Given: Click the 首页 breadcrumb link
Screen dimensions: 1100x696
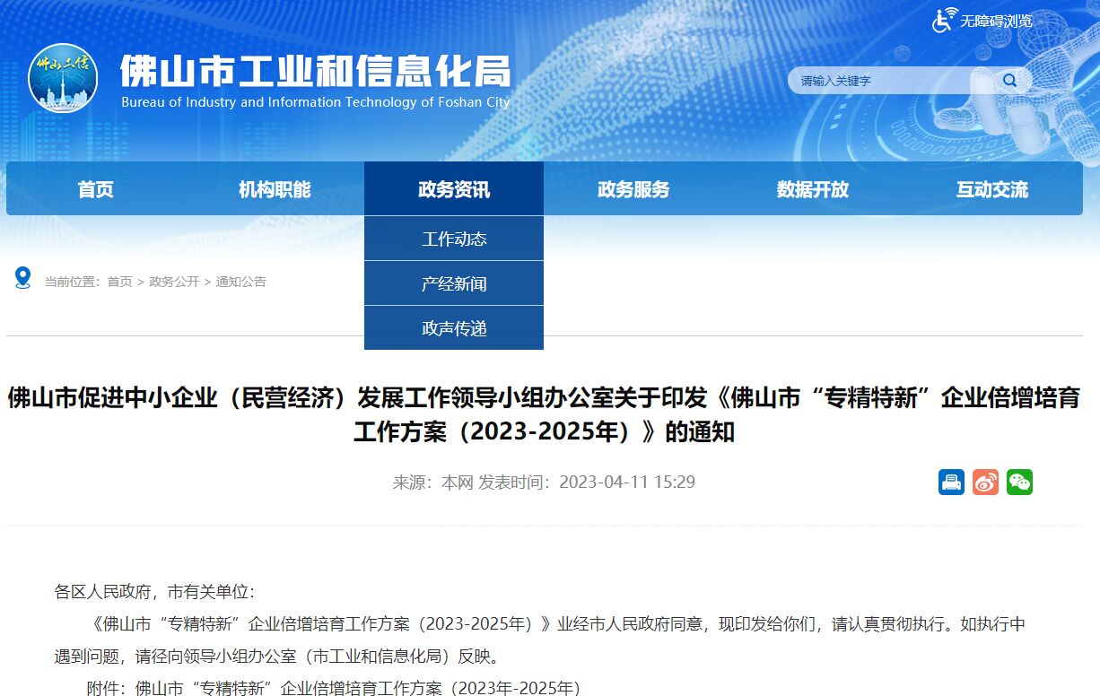Looking at the screenshot, I should coord(119,282).
